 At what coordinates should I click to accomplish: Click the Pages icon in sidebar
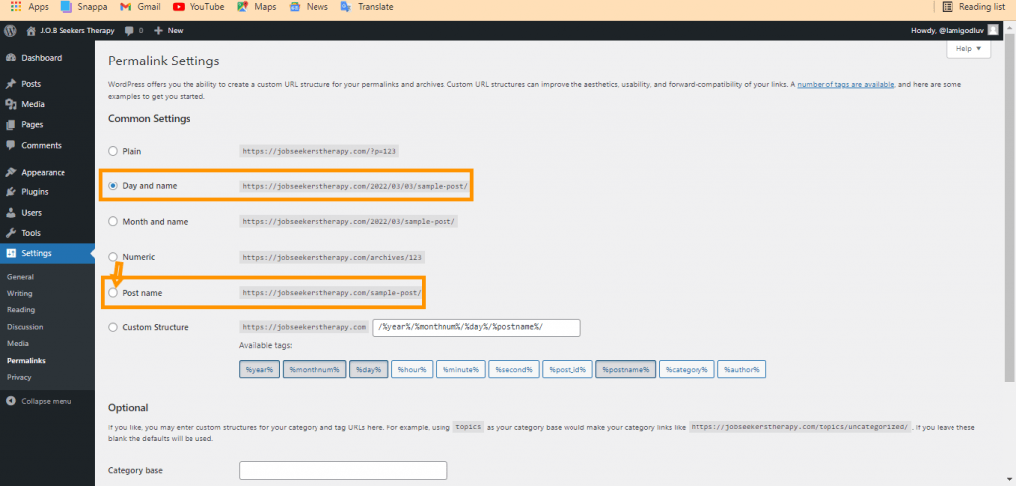click(10, 125)
